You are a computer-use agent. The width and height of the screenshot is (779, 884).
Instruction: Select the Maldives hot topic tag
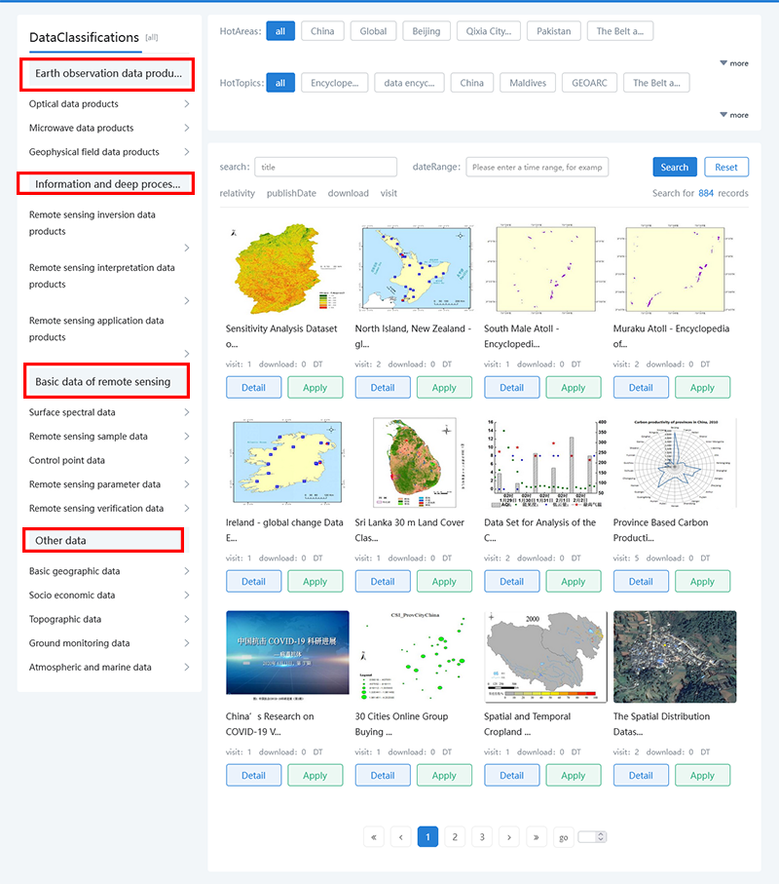pos(528,83)
